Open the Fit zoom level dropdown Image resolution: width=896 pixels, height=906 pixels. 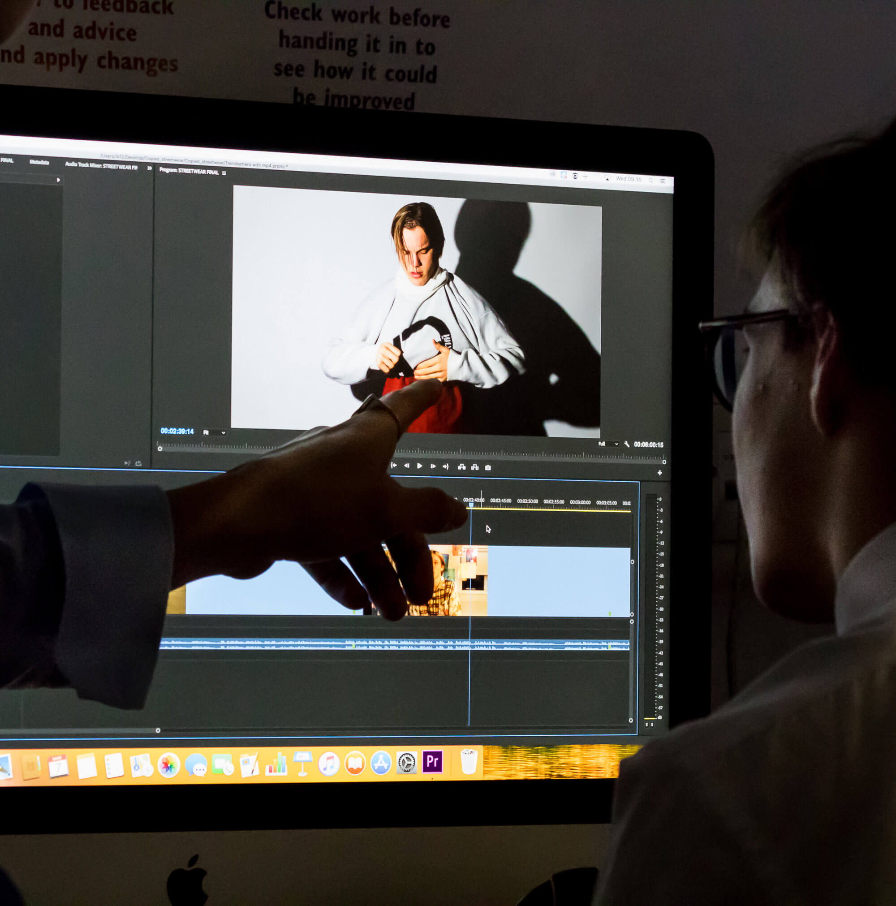[x=214, y=432]
